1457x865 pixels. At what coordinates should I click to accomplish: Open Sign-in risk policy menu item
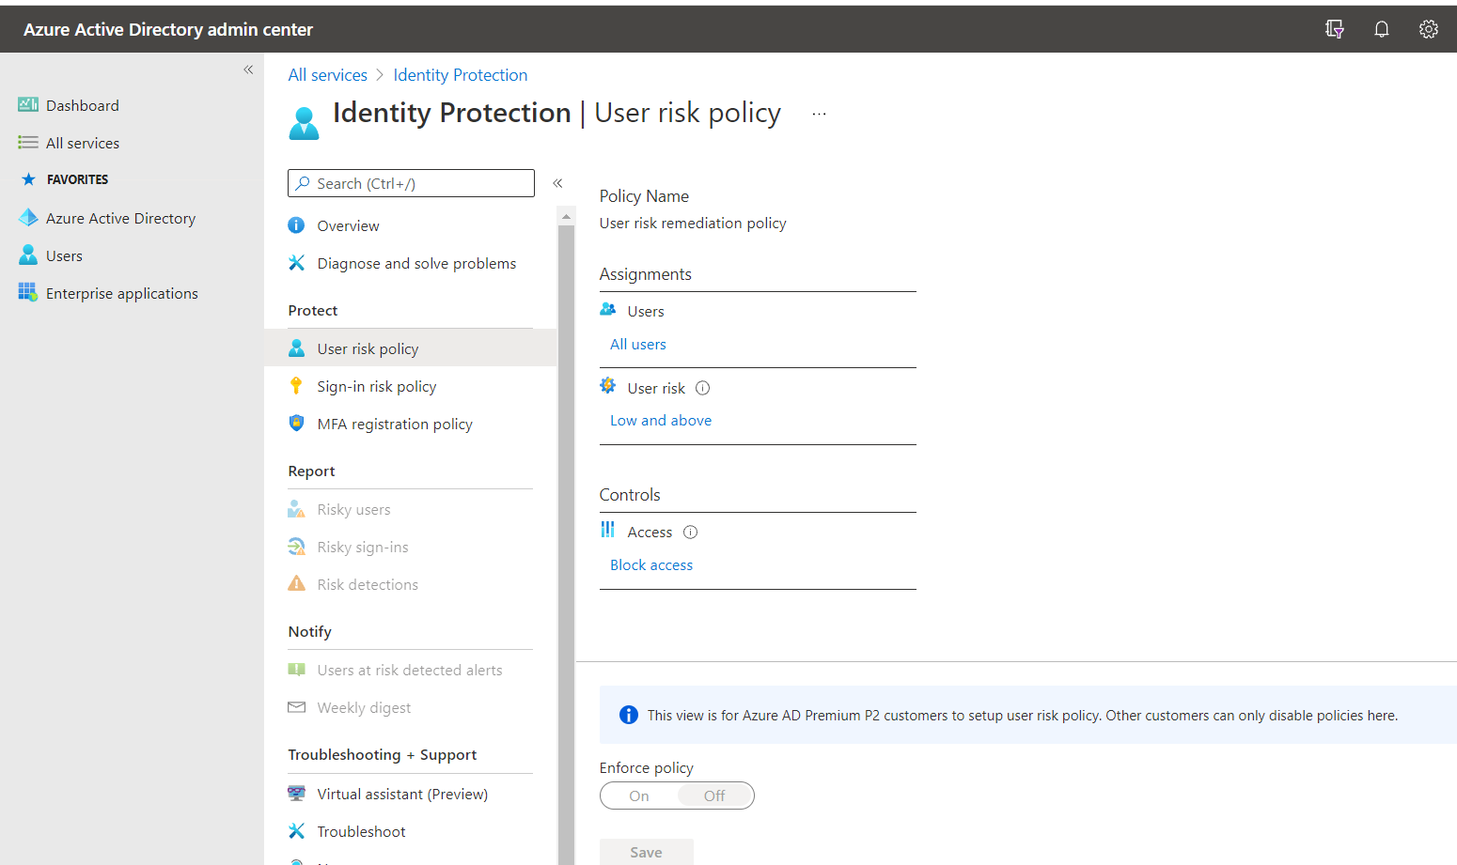(x=376, y=387)
